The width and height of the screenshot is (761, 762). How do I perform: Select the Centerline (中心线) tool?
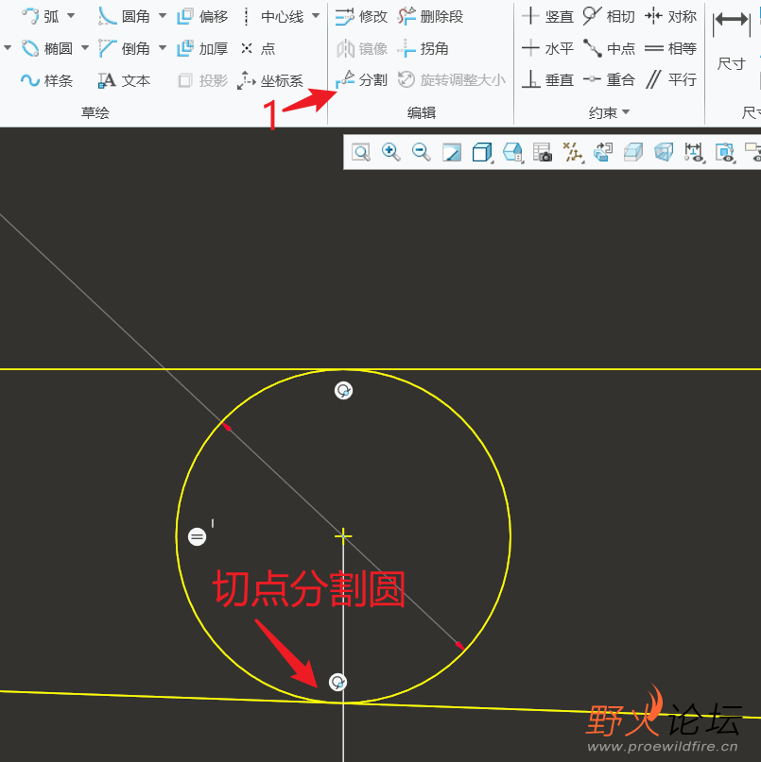pyautogui.click(x=273, y=16)
